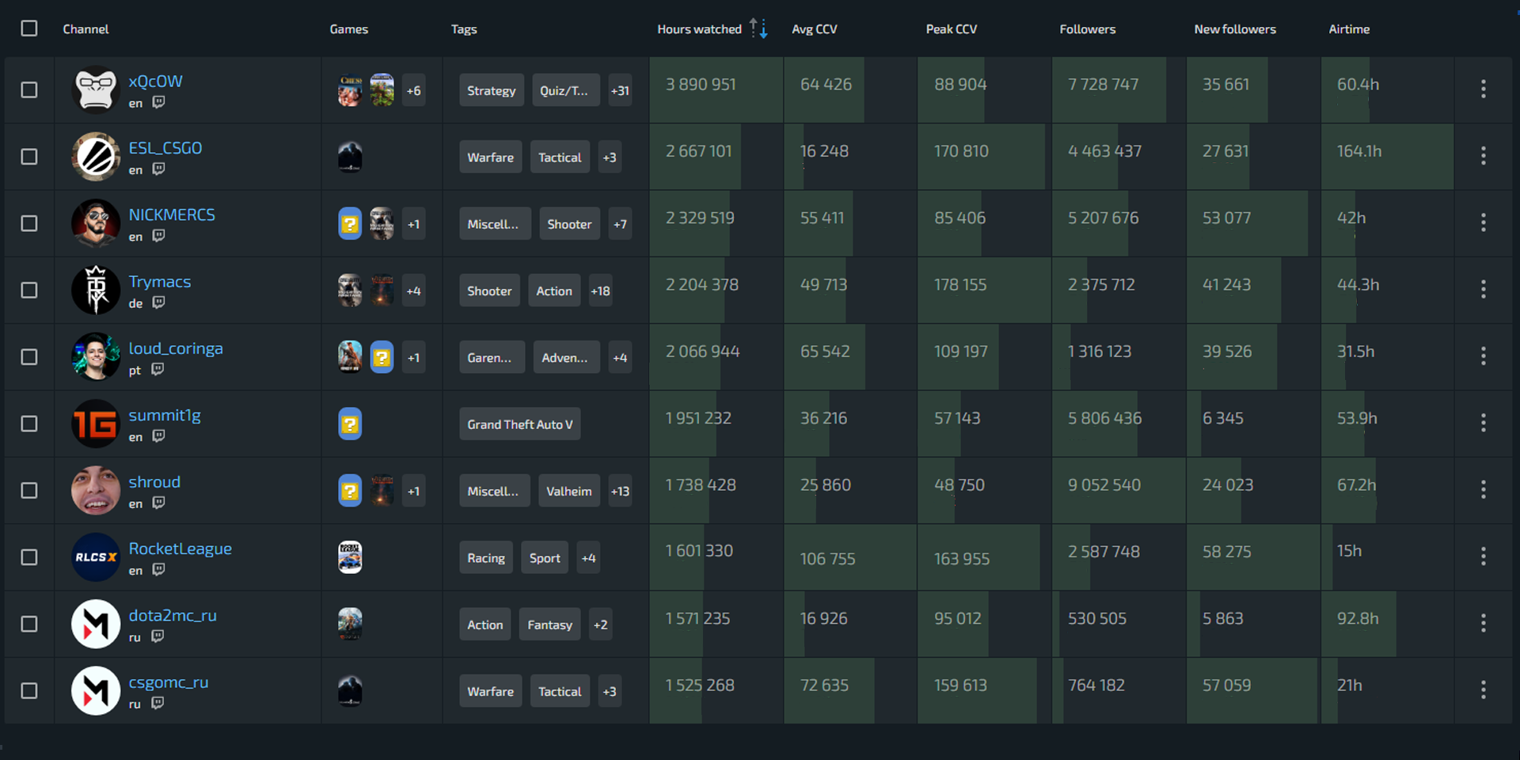1520x760 pixels.
Task: Tick the checkbox for NICKMERCS
Action: tap(29, 223)
